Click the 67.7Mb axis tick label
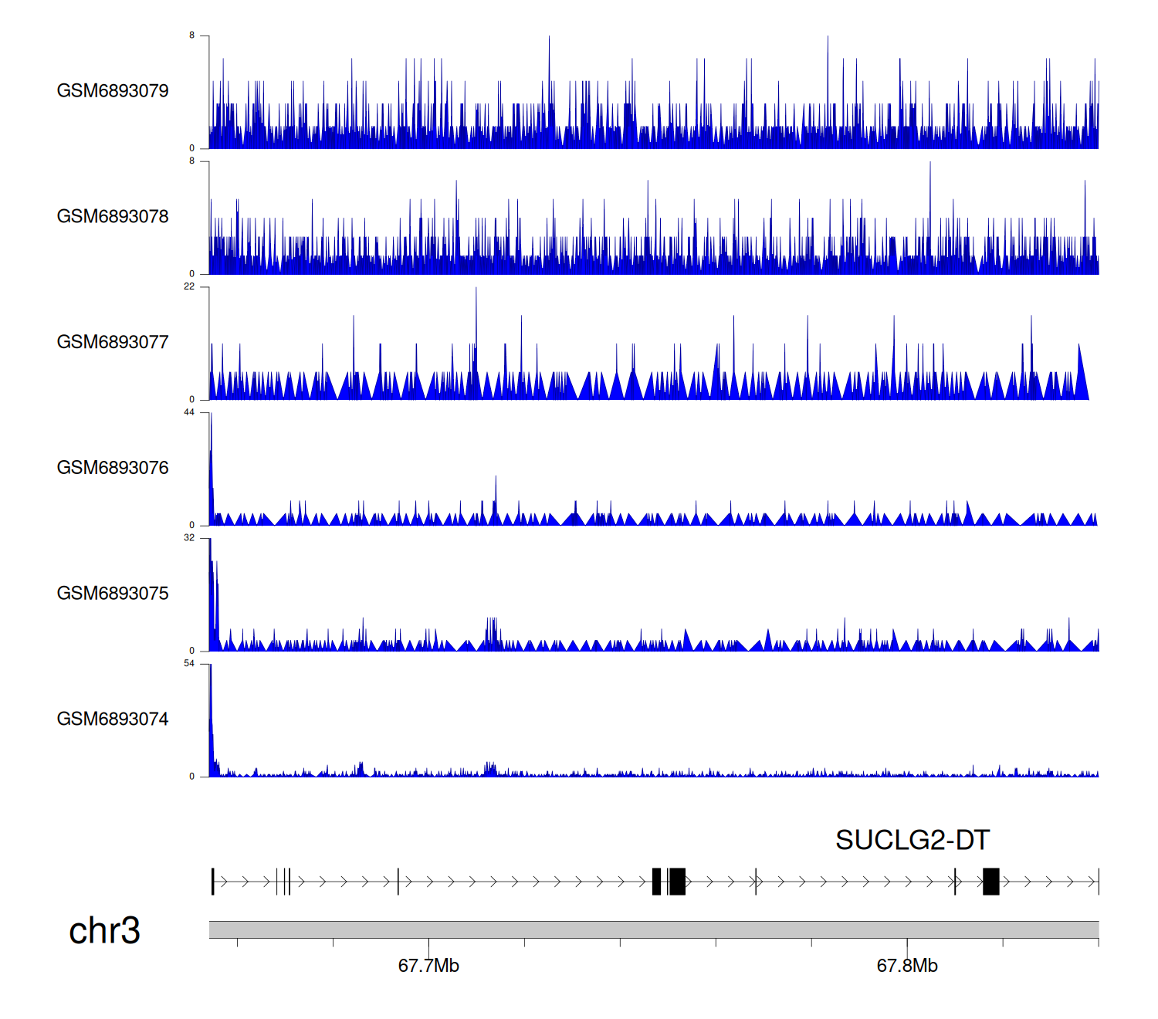The image size is (1158, 1019). 428,966
